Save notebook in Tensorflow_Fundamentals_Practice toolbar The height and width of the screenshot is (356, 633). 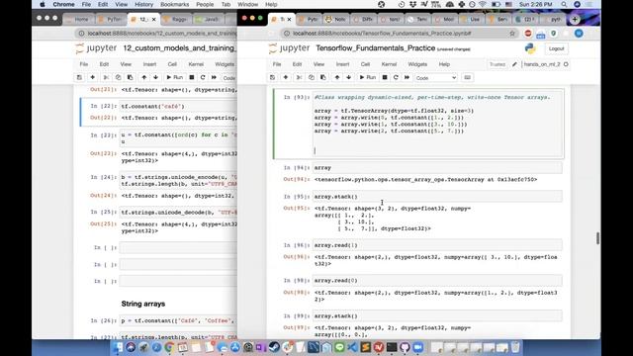pyautogui.click(x=273, y=77)
